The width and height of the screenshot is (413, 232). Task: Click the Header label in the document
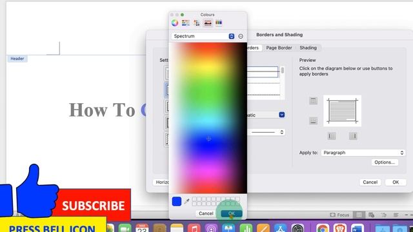tap(17, 59)
